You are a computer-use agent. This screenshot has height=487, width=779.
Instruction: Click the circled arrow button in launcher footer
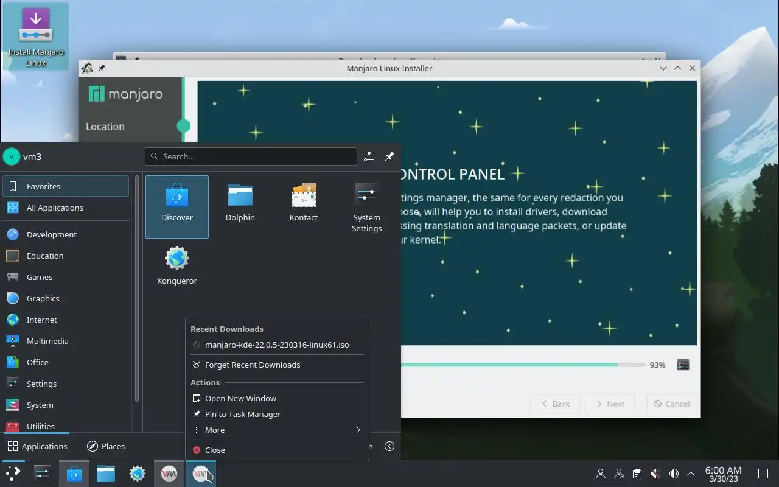[x=389, y=446]
